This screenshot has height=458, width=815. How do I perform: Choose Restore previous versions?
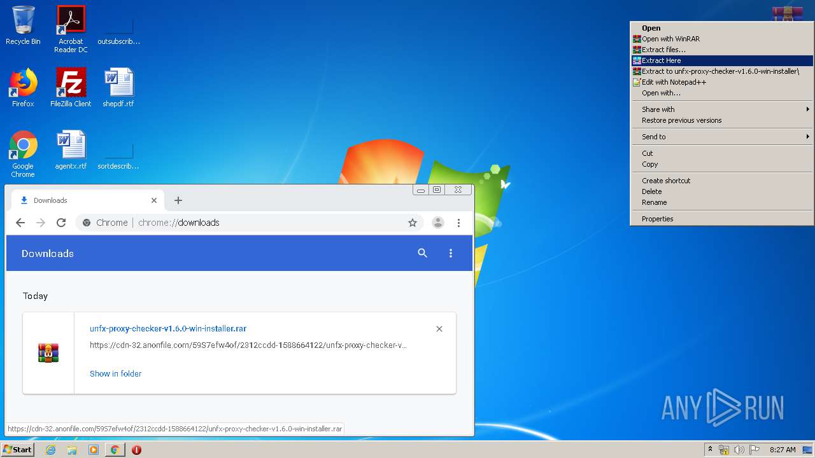(722, 120)
